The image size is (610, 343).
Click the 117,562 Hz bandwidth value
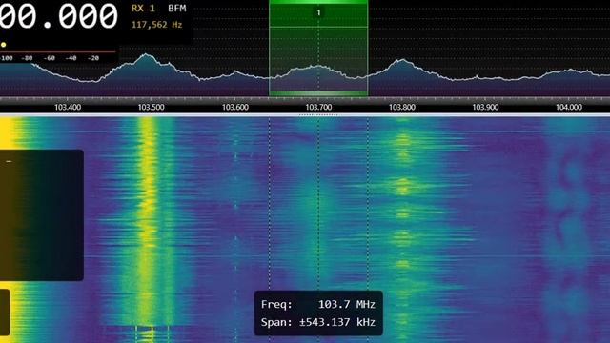(x=156, y=25)
